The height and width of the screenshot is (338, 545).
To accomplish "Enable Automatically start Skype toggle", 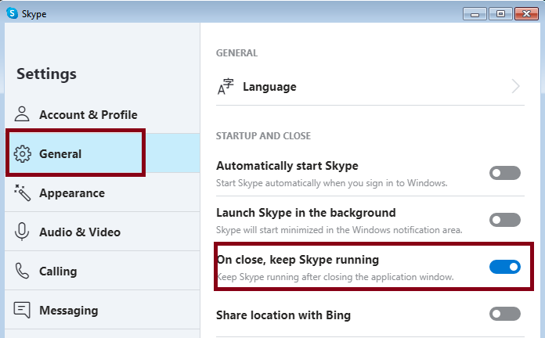I will click(504, 173).
